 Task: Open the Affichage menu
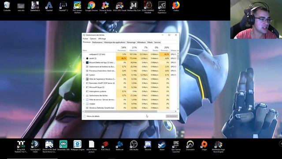[x=102, y=38]
